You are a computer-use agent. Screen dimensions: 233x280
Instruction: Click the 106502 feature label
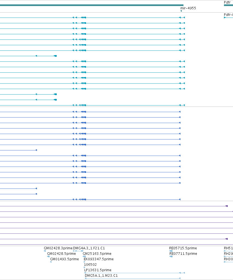point(90,265)
